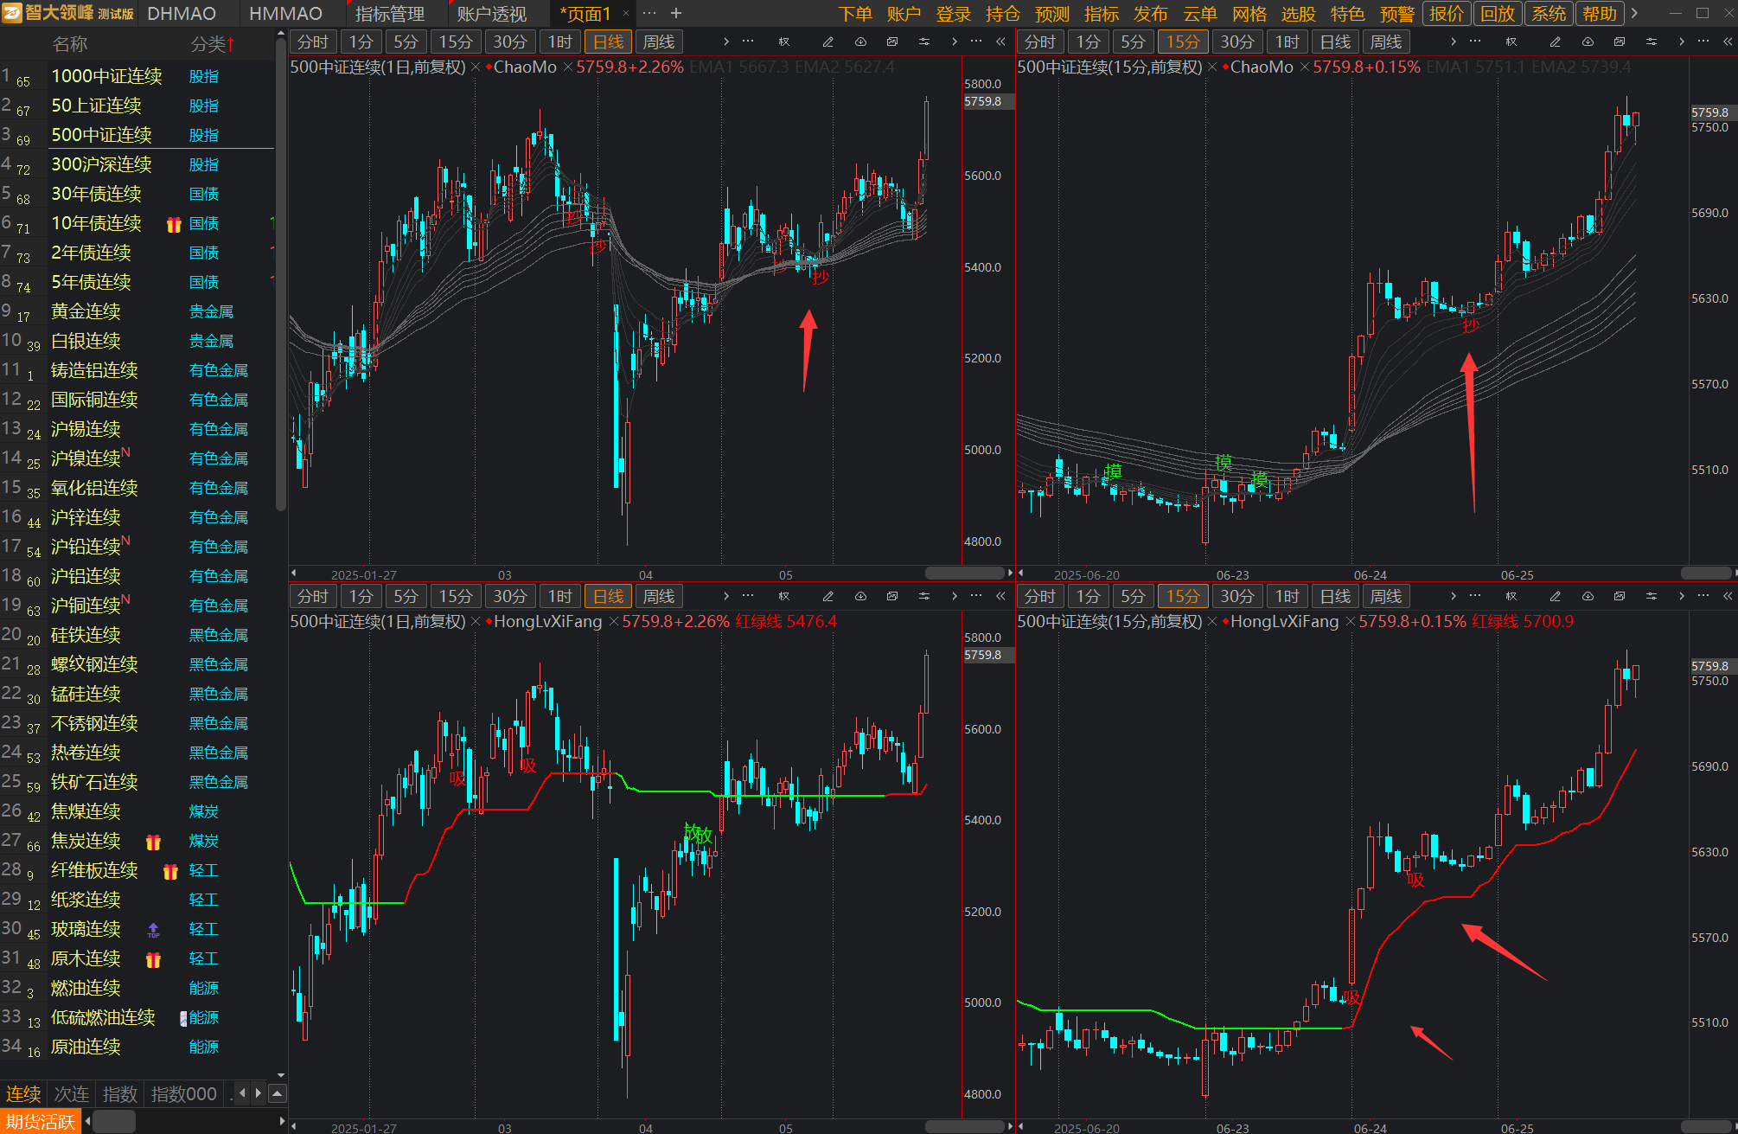Click the 期货活跃 button
Image resolution: width=1738 pixels, height=1134 pixels.
(x=41, y=1122)
